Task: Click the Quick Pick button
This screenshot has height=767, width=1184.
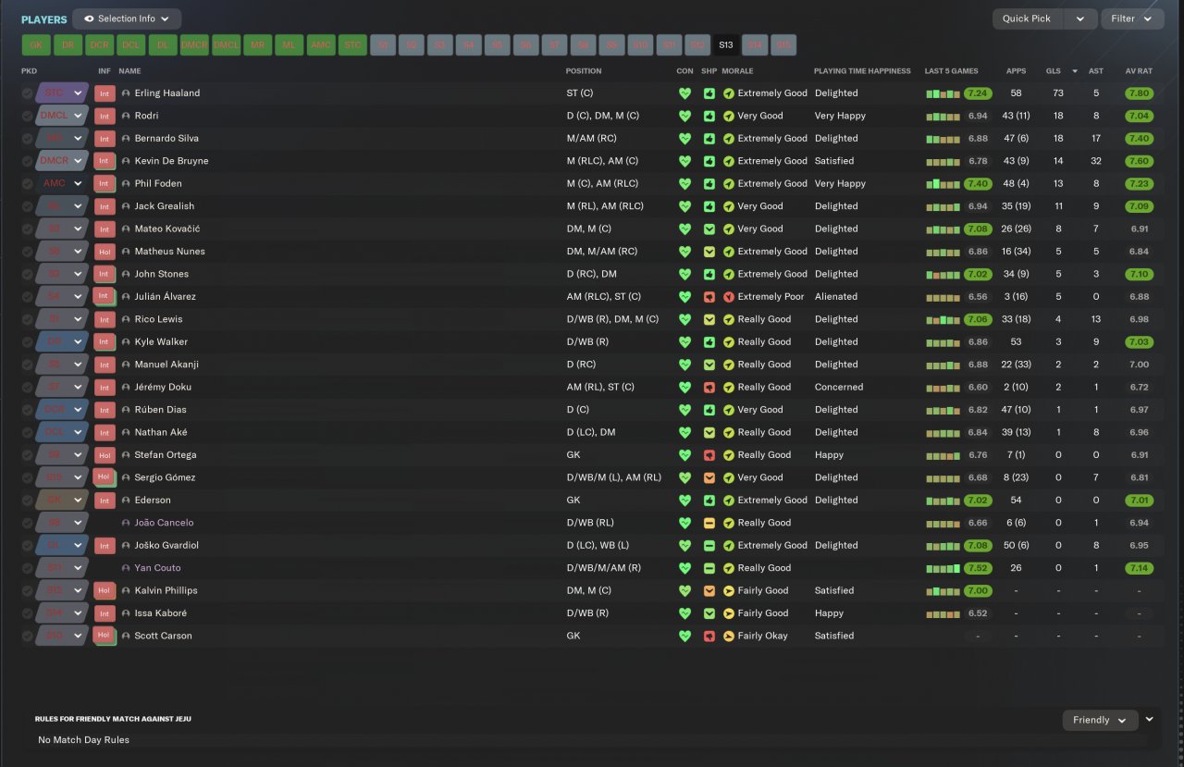Action: (x=1029, y=19)
